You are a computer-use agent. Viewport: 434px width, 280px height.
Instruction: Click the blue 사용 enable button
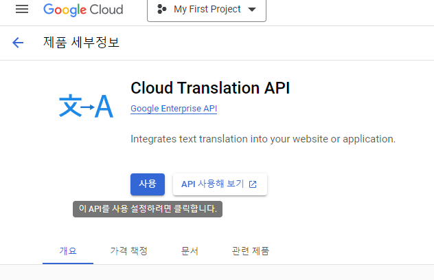click(148, 184)
